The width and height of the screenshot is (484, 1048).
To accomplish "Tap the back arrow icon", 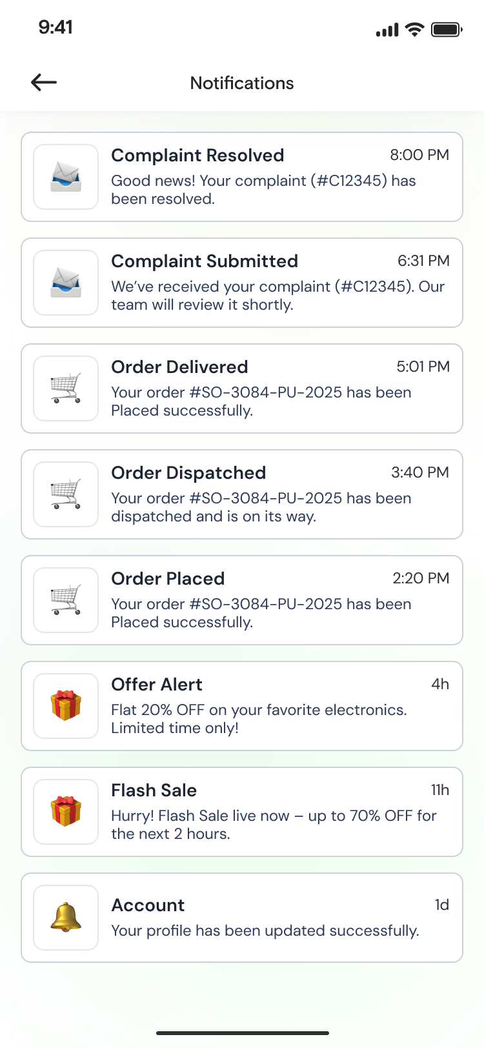I will [x=44, y=82].
